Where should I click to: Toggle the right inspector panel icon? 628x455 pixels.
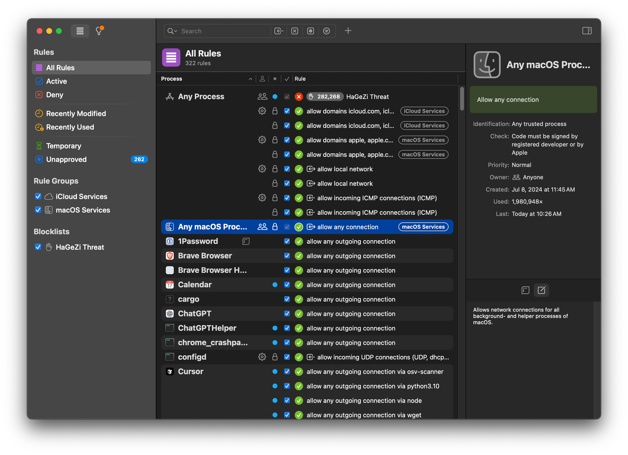tap(587, 31)
